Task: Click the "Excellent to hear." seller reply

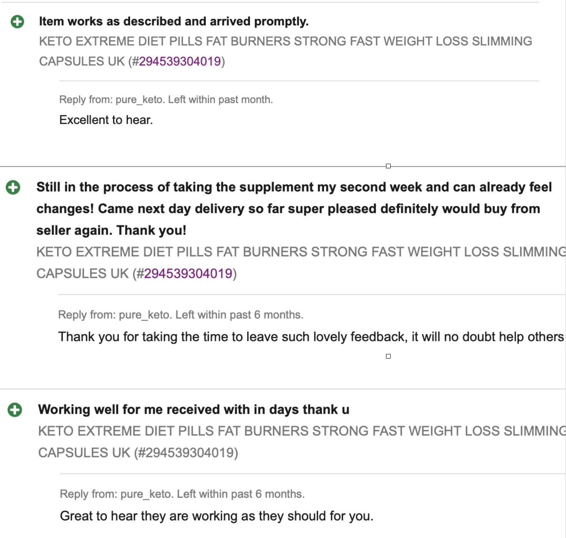Action: pyautogui.click(x=106, y=120)
